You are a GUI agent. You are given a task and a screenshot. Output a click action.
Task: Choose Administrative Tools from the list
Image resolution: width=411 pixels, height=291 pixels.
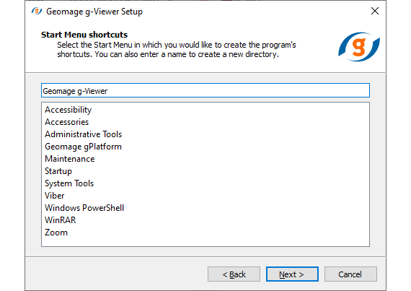[84, 134]
